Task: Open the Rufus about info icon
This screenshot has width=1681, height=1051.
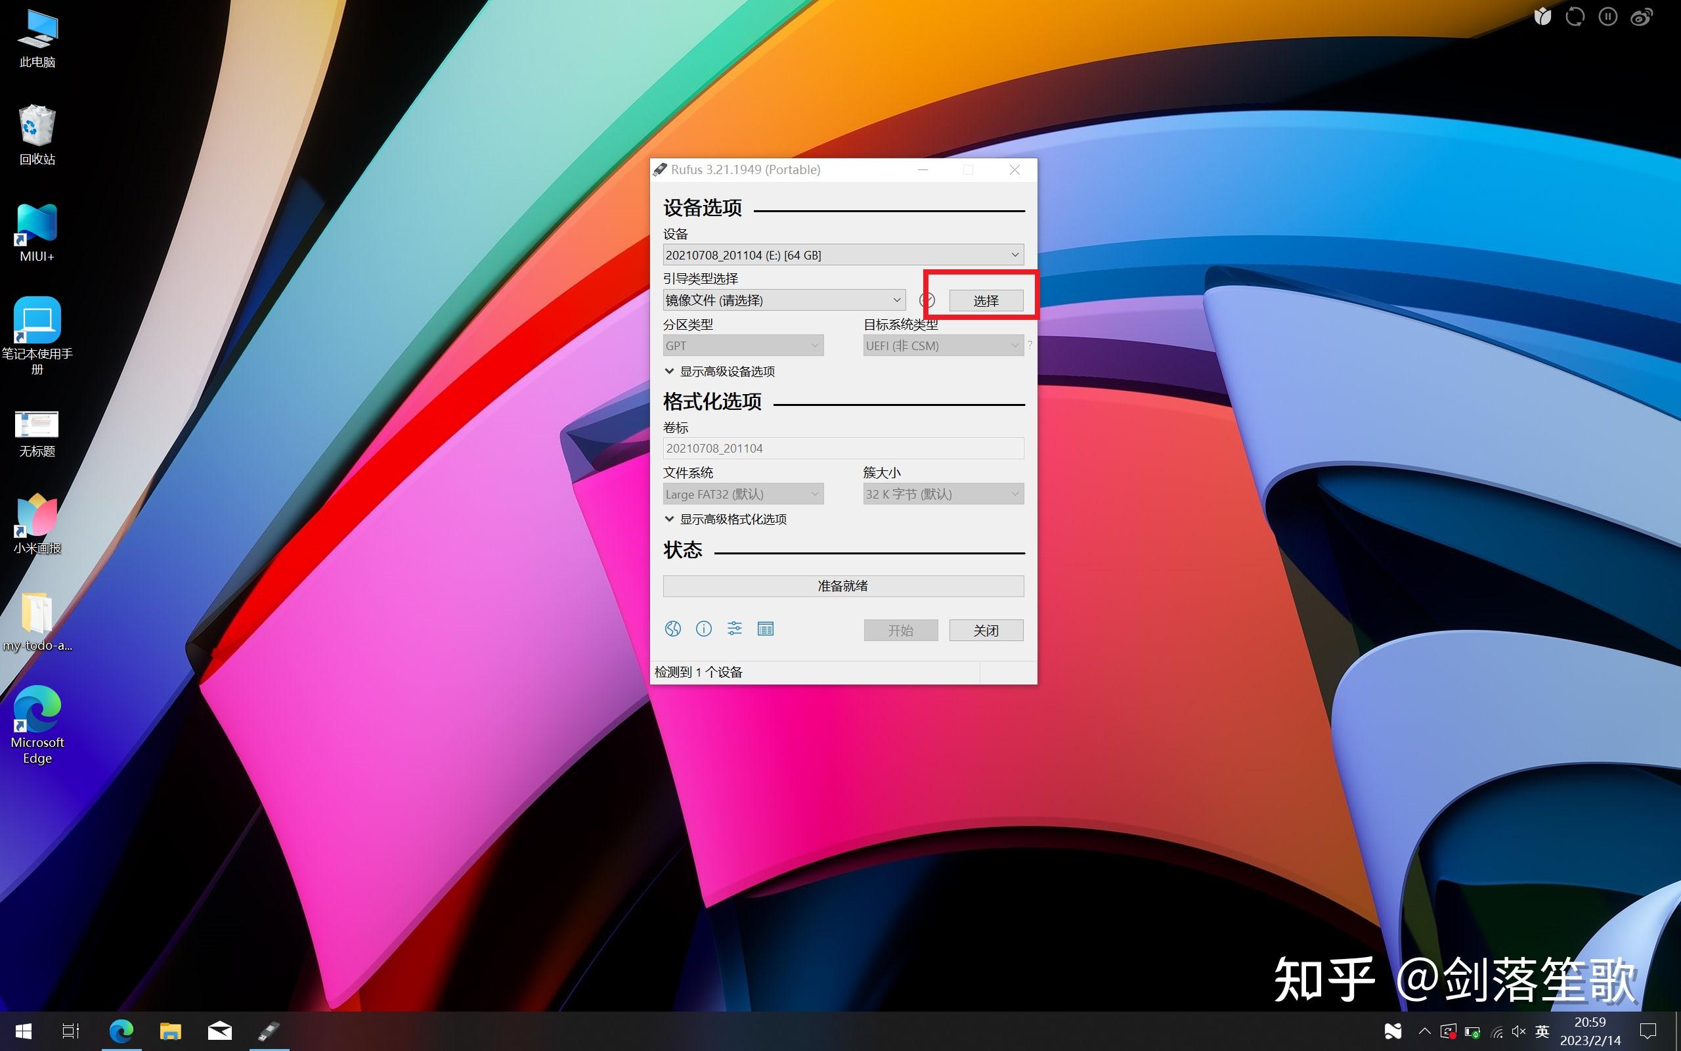Action: pyautogui.click(x=704, y=629)
